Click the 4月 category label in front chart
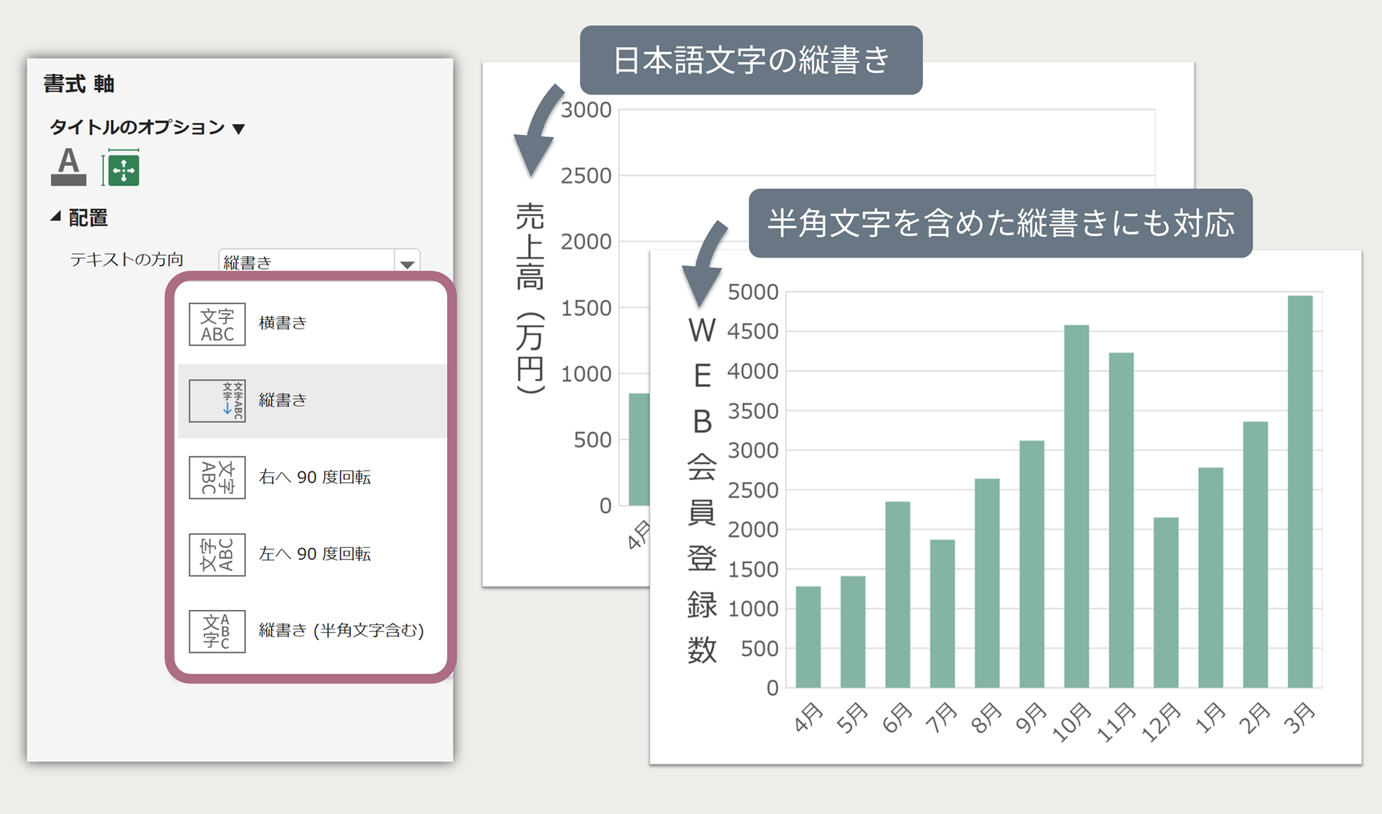This screenshot has width=1382, height=814. click(808, 717)
